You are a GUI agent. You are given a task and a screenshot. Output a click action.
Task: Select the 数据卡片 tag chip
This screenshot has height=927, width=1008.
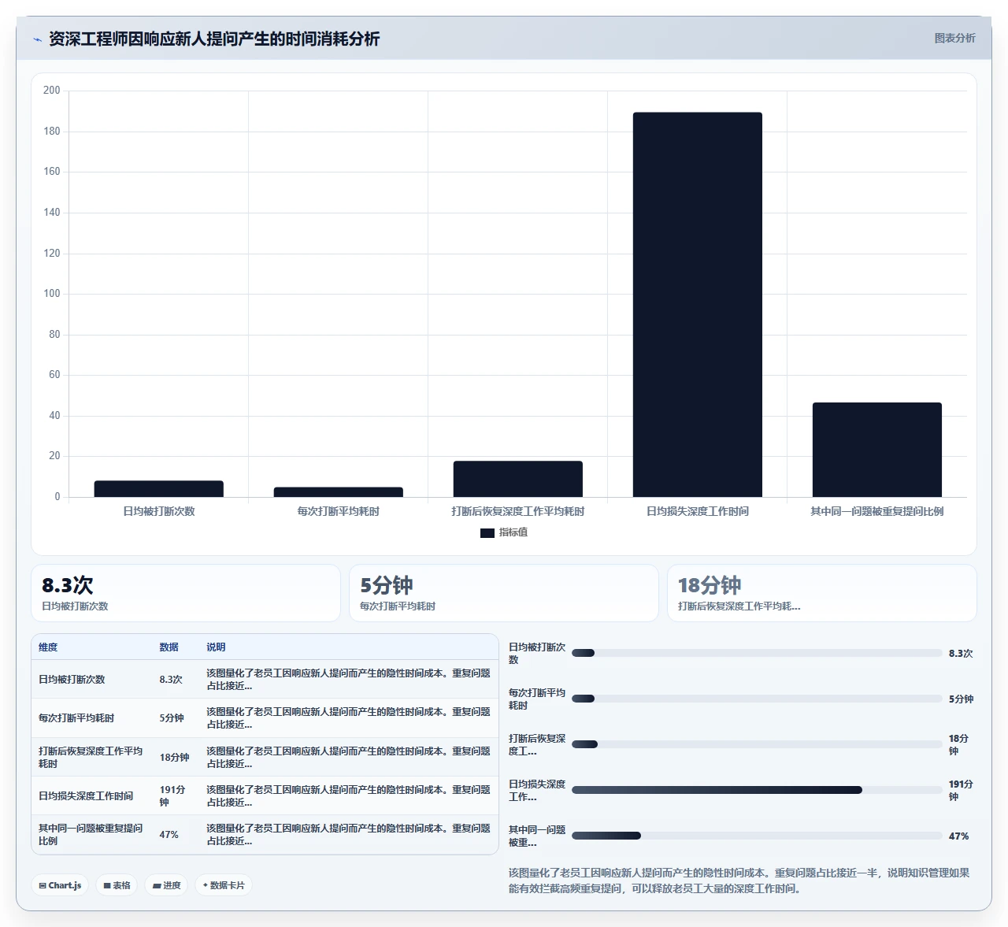224,885
